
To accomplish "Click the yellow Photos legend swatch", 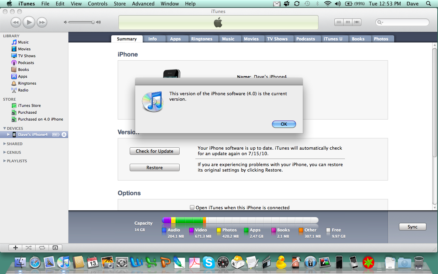I will pos(219,230).
